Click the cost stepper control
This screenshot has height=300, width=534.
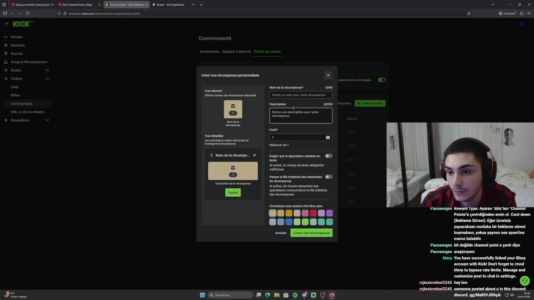(328, 137)
